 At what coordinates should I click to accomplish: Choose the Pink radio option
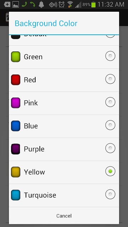110,102
